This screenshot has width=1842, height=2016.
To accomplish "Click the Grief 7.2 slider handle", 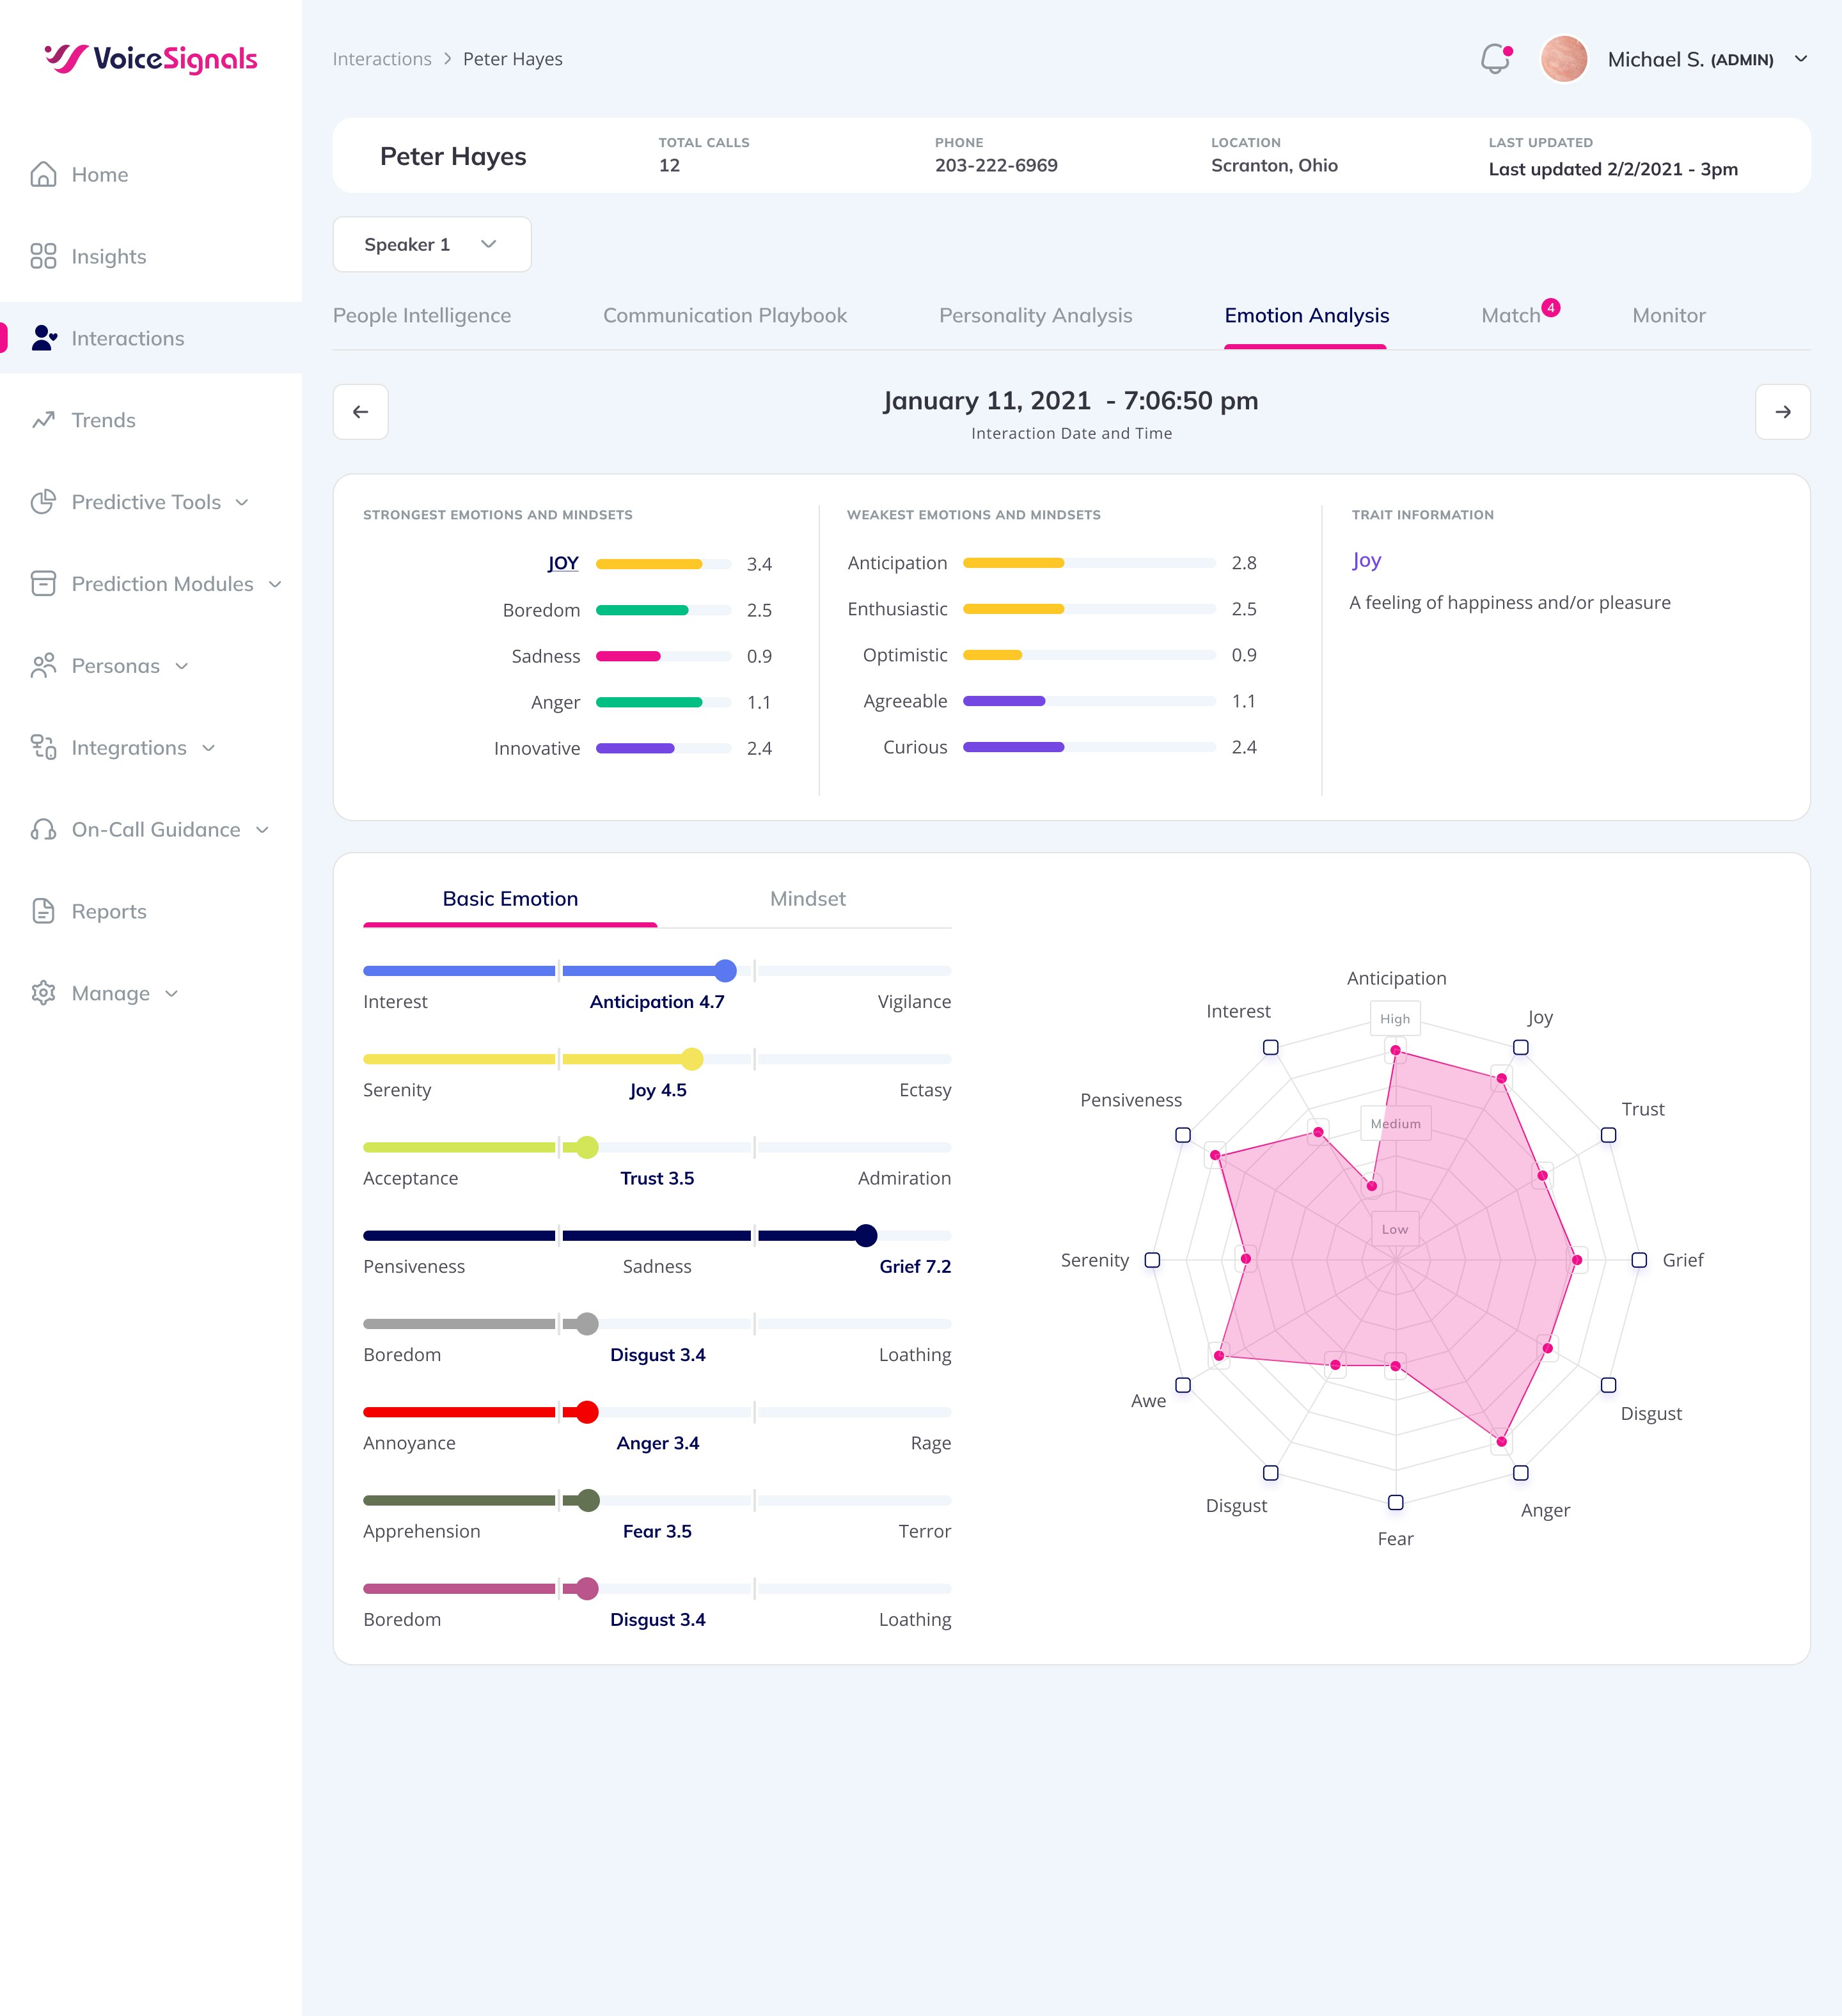I will (x=866, y=1236).
